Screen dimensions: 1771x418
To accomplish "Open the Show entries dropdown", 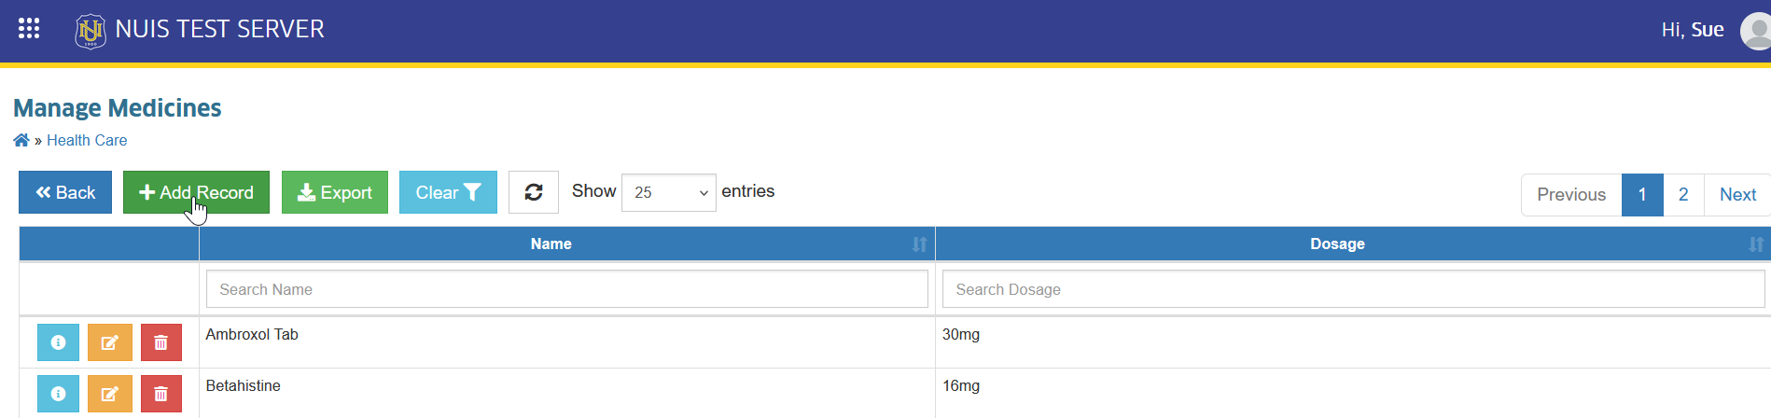I will [x=668, y=192].
